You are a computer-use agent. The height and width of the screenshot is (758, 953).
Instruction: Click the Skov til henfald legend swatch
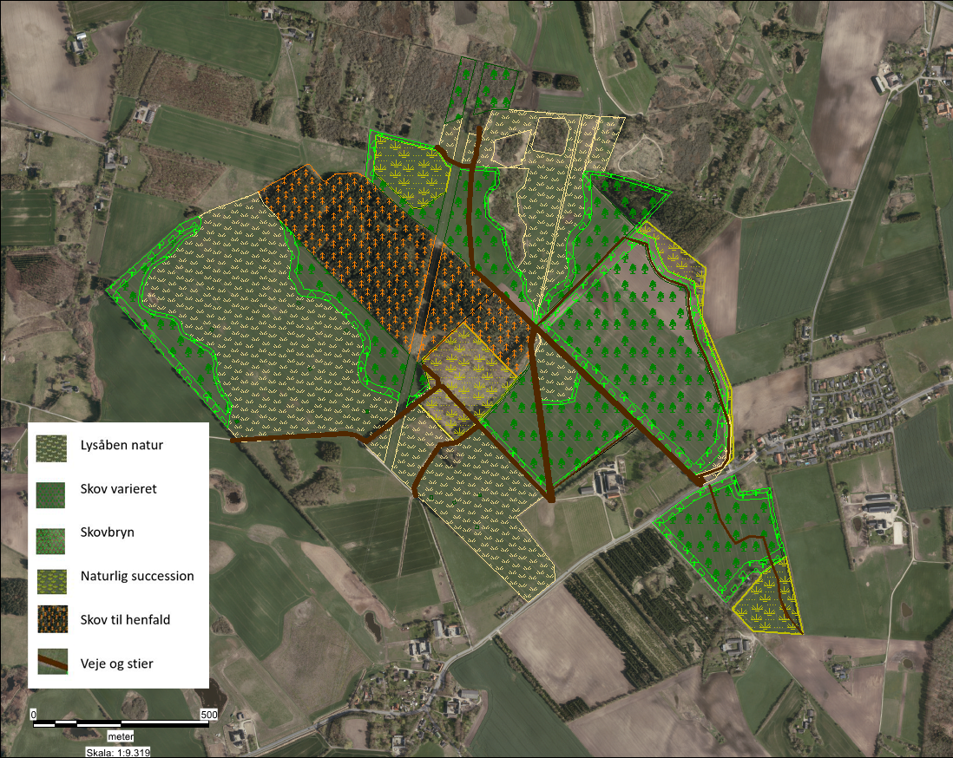(52, 619)
